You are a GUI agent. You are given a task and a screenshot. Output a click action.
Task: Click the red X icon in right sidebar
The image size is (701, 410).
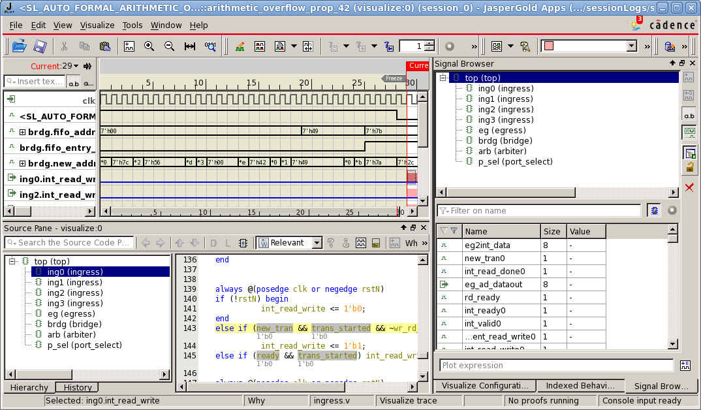point(689,187)
